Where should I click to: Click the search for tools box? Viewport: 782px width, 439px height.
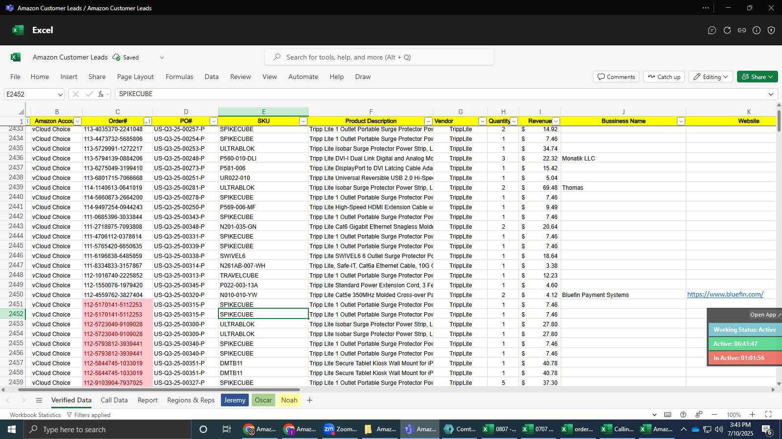click(x=379, y=57)
